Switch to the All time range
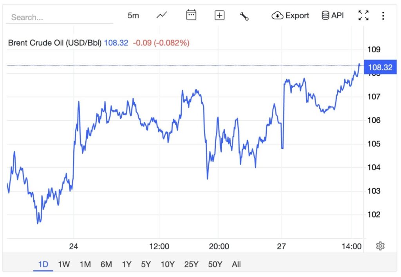Screen dimensions: 401x277 click(x=236, y=264)
